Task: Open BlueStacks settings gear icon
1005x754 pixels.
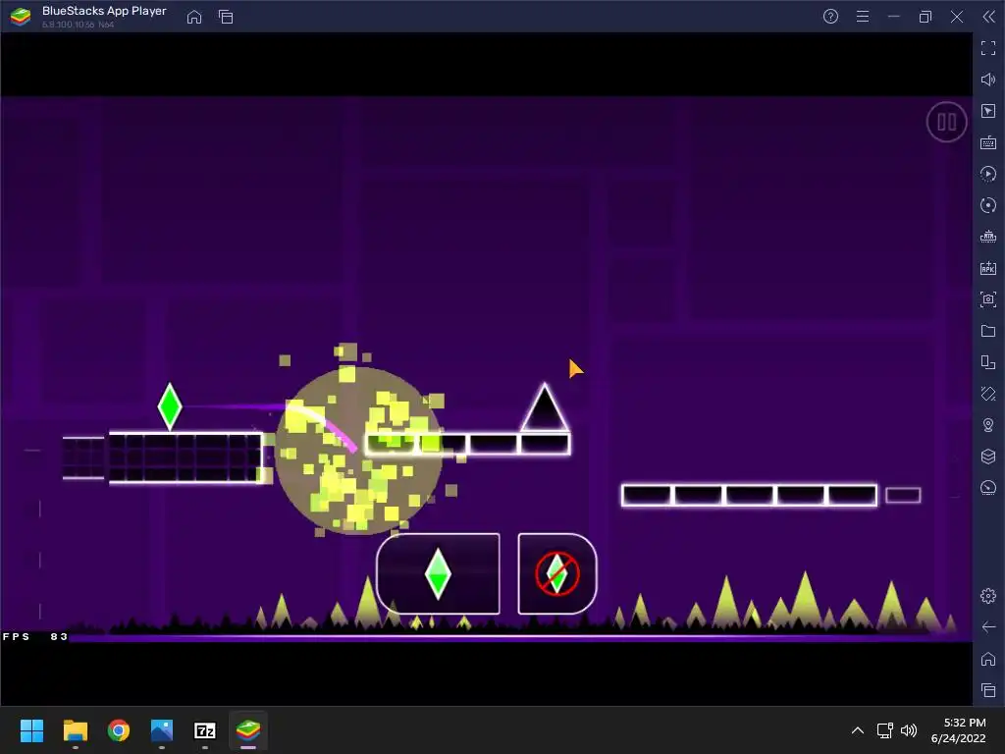Action: tap(988, 596)
